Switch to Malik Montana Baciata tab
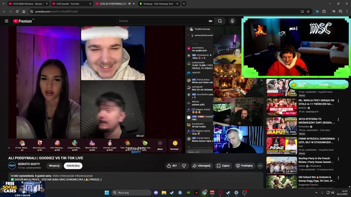The image size is (351, 197). pyautogui.click(x=28, y=4)
